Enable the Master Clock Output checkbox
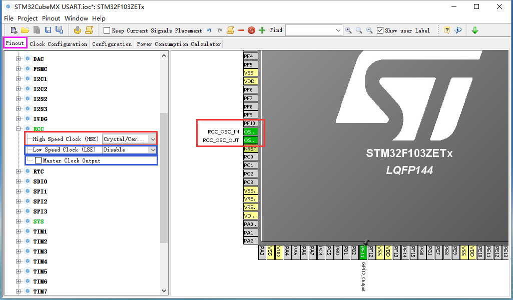513x300 pixels. point(38,160)
